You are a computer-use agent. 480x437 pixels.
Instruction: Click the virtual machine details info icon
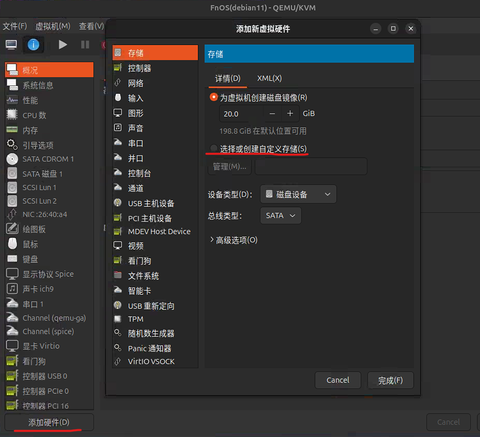coord(33,45)
